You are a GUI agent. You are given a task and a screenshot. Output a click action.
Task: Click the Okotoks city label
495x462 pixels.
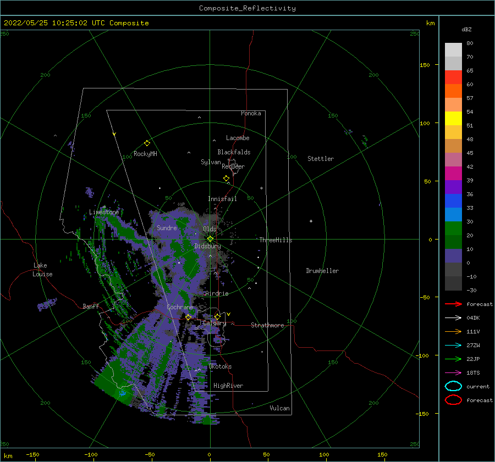(220, 366)
